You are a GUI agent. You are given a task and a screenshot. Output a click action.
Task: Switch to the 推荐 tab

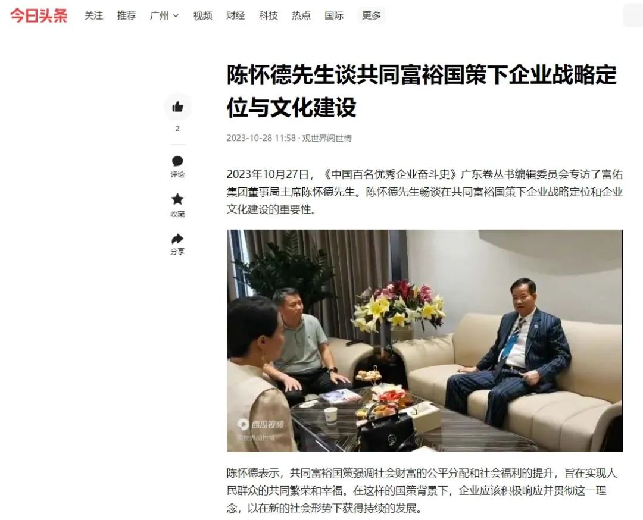point(126,16)
